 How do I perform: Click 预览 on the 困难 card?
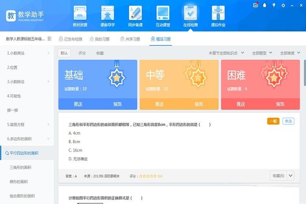(280, 104)
